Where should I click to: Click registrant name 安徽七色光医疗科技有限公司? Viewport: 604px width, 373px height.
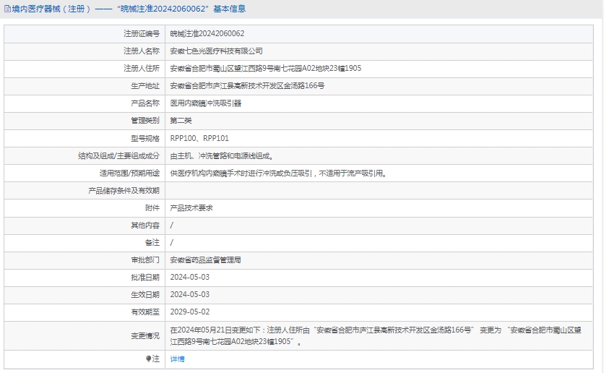(x=216, y=51)
